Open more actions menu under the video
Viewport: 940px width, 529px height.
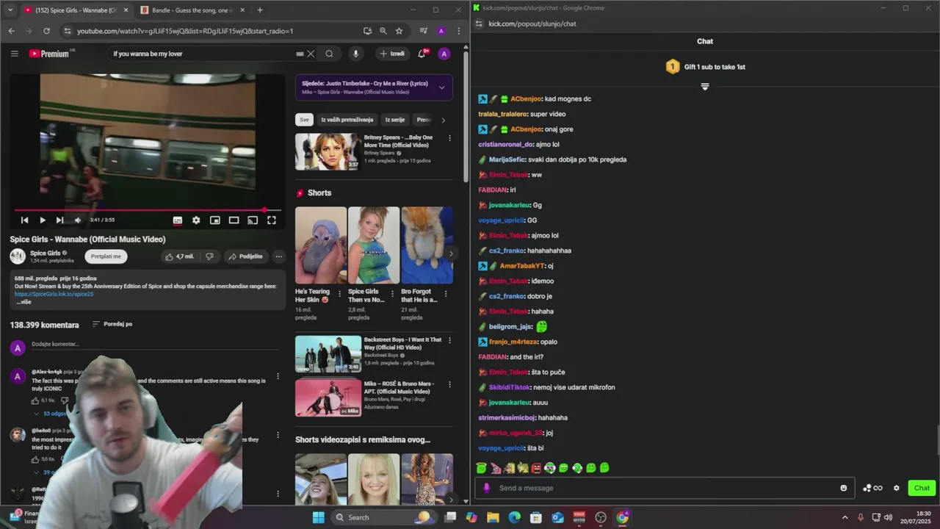[x=278, y=256]
